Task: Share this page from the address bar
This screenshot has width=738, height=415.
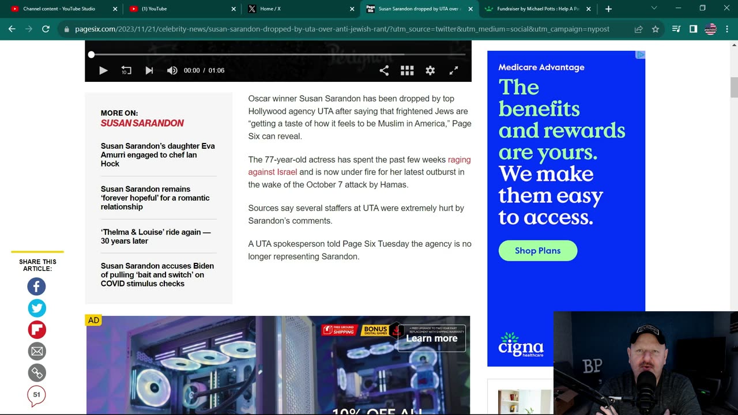Action: point(638,29)
